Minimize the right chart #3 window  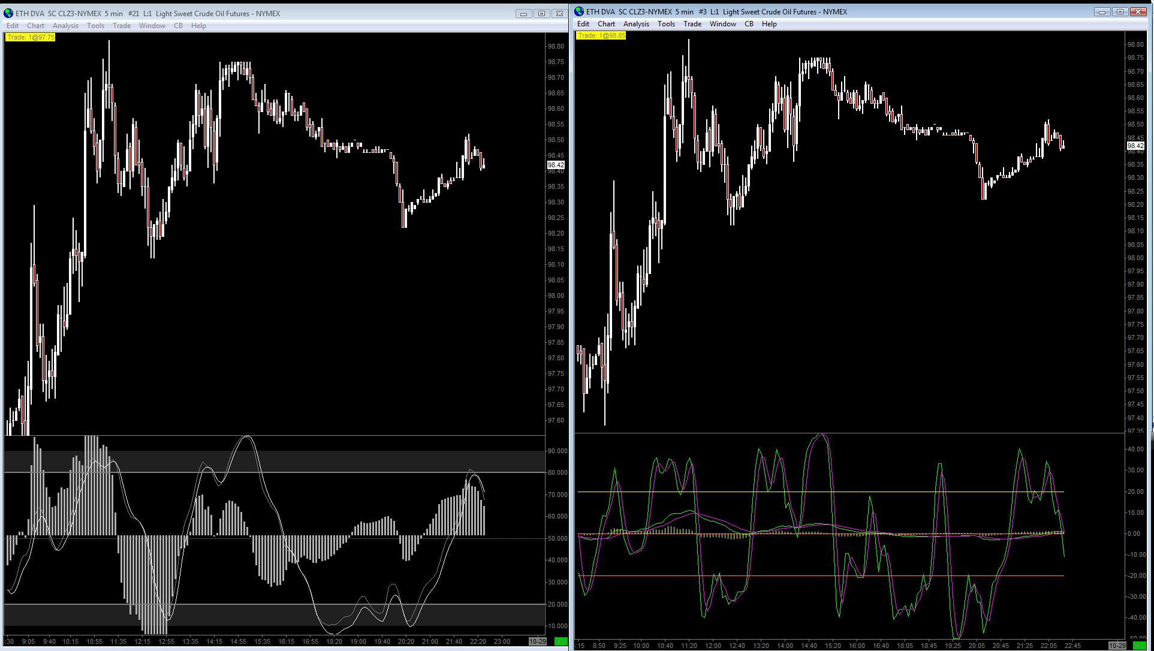[x=1102, y=11]
